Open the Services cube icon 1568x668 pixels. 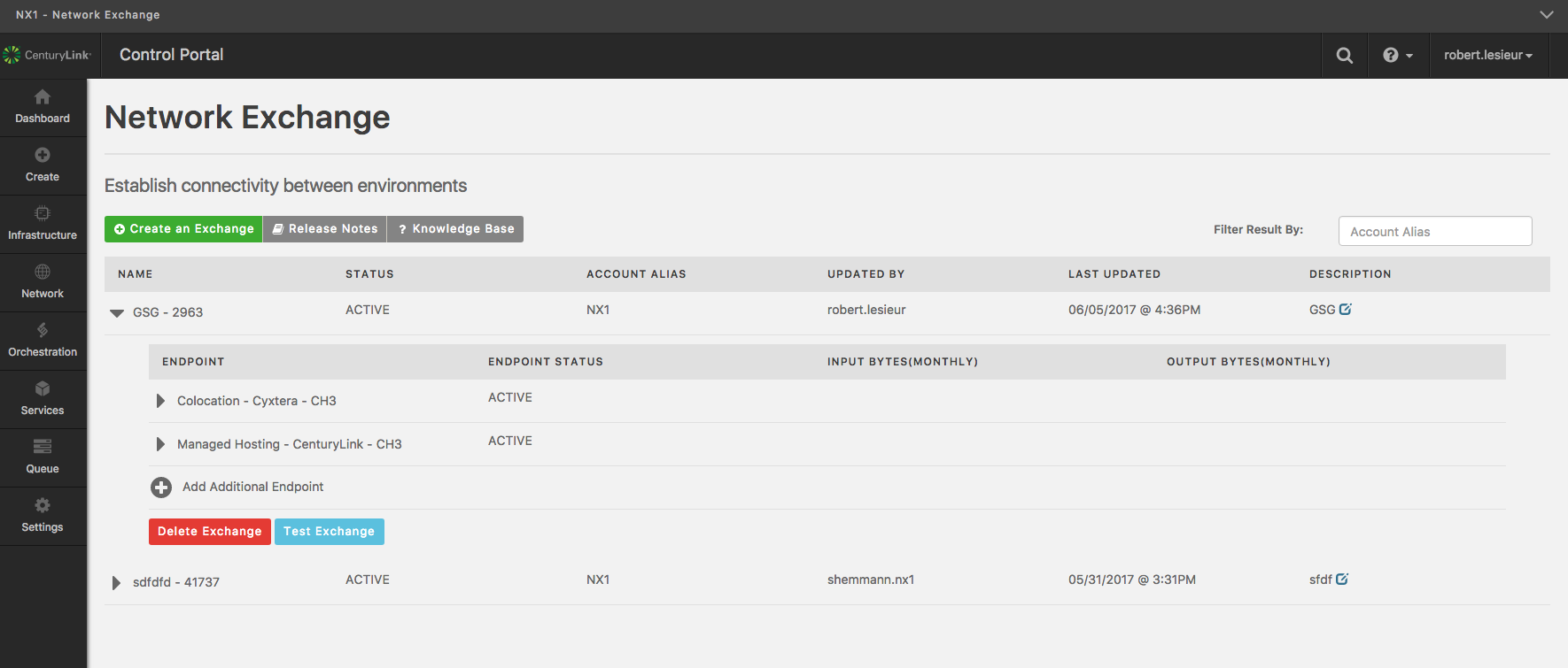pyautogui.click(x=43, y=389)
